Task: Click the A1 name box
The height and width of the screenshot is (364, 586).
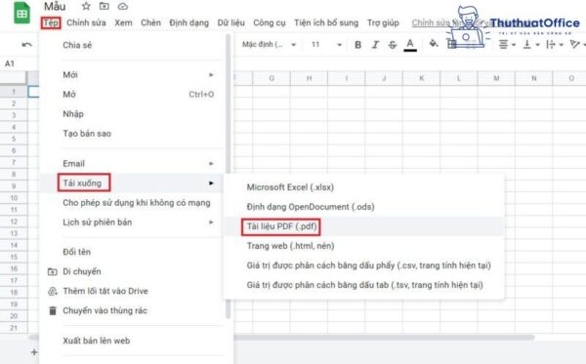Action: (x=10, y=63)
